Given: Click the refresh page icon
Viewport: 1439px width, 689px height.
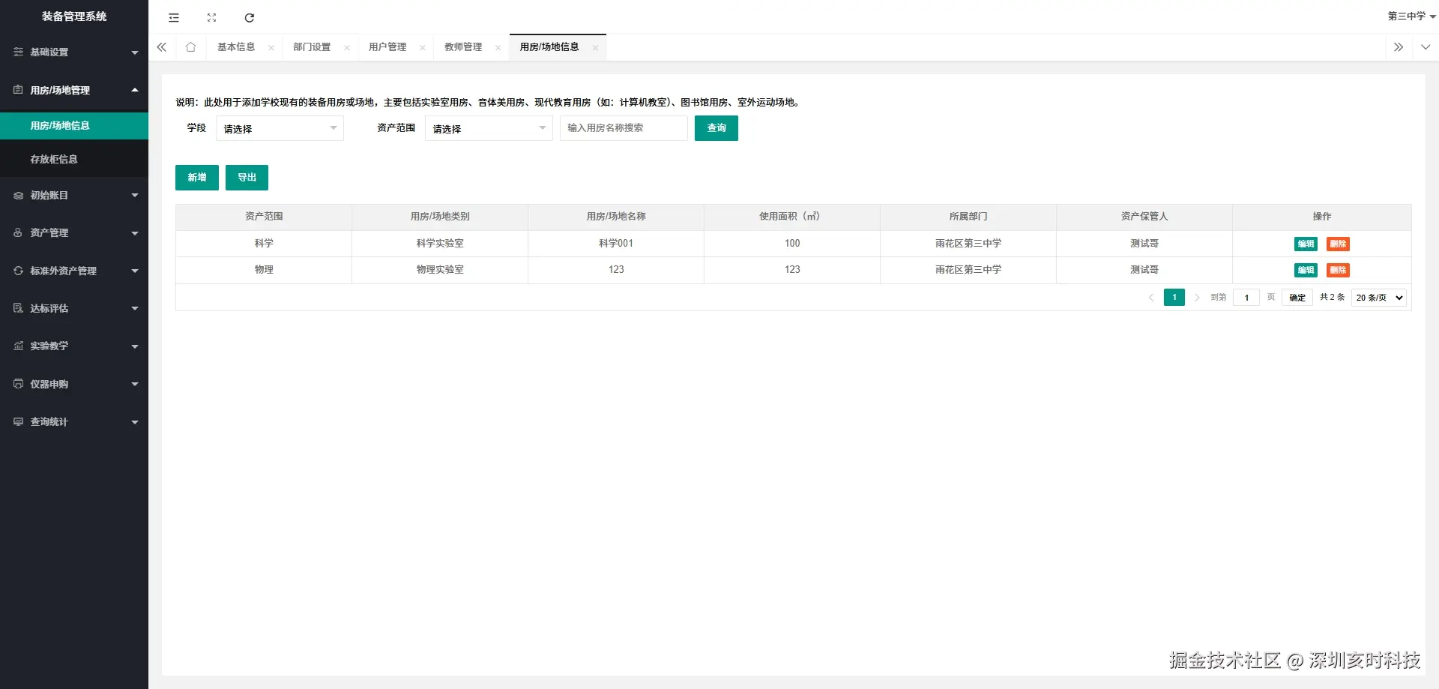Looking at the screenshot, I should click(x=250, y=17).
